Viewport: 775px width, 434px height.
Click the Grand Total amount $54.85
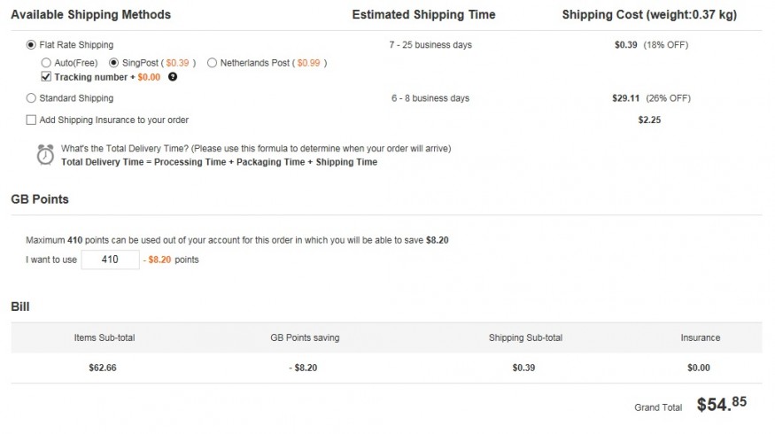point(721,405)
